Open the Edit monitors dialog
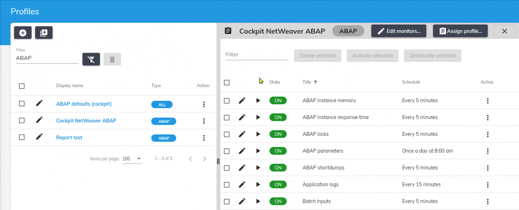 tap(398, 31)
